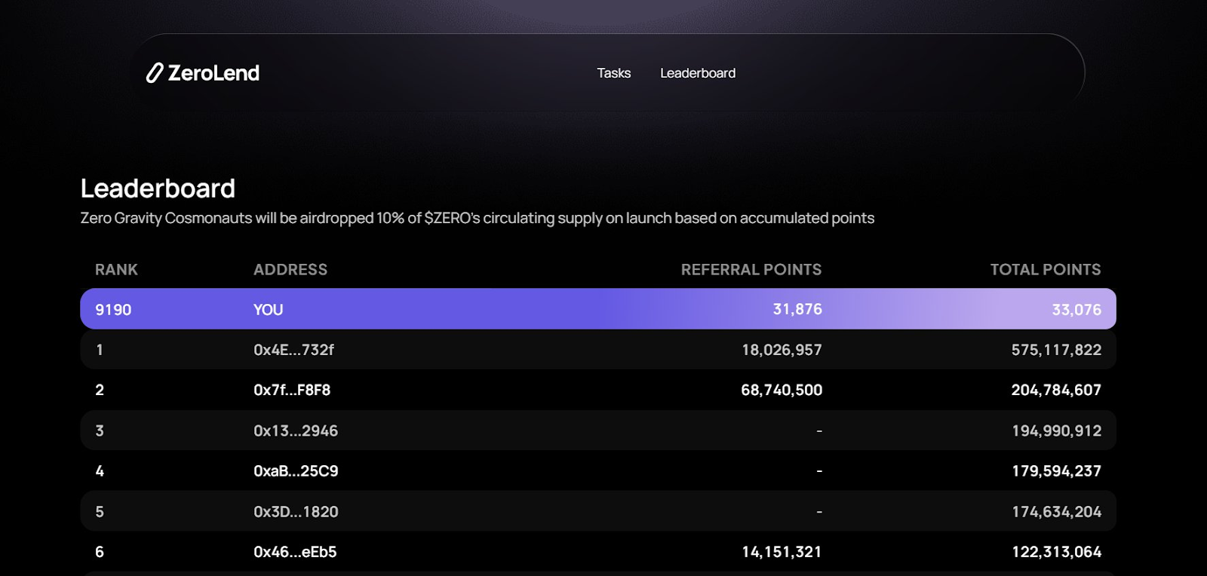Click referral points 14,151,321
This screenshot has width=1207, height=576.
pos(782,552)
